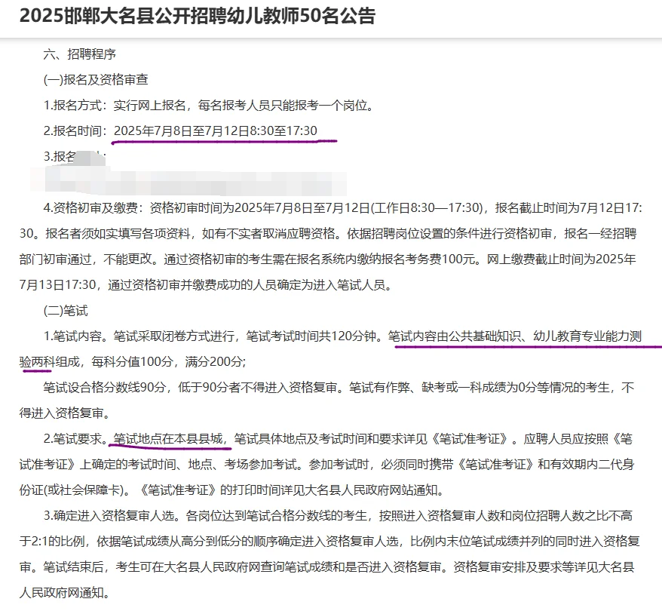This screenshot has height=611, width=662.
Task: Select the heading 六、招聘程序
Action: (x=79, y=54)
